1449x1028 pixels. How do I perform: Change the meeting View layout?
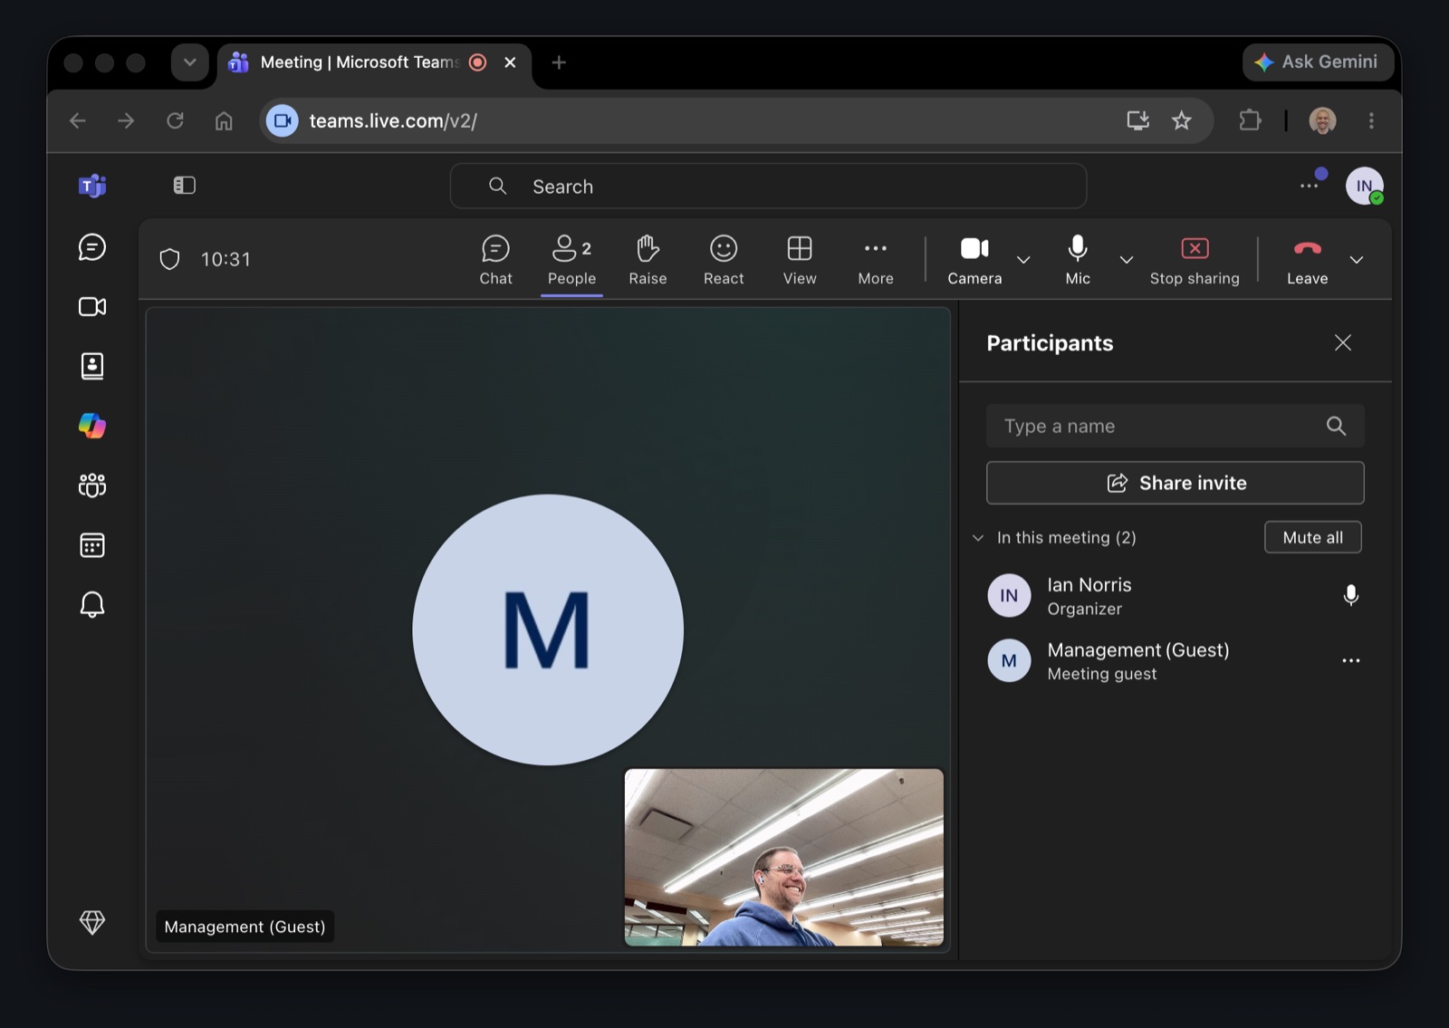(800, 260)
